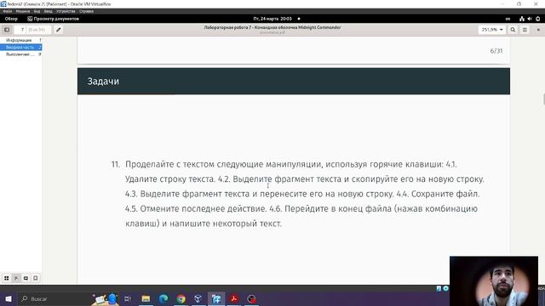Open VirtualBox Вид menu

[x=37, y=11]
